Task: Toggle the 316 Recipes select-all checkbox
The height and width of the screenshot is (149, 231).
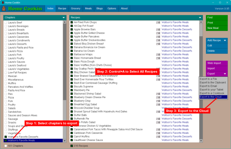Action: pyautogui.click(x=72, y=146)
